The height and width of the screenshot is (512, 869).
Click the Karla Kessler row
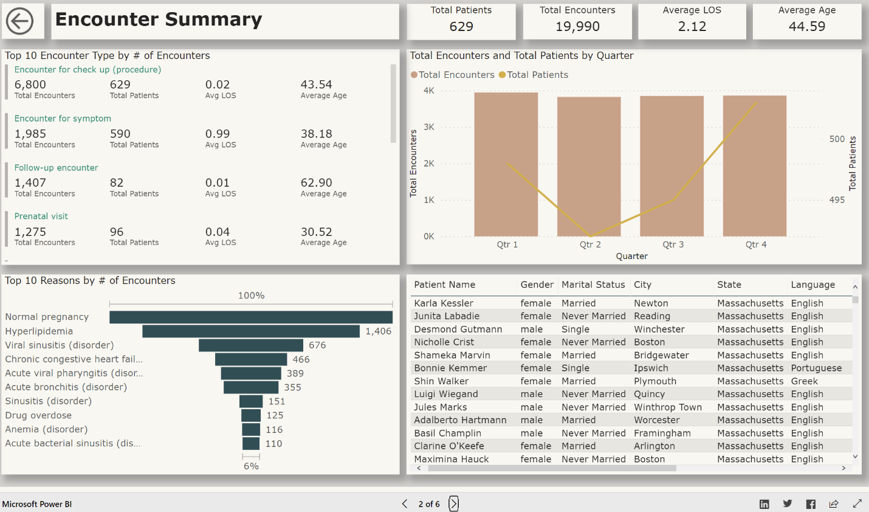click(632, 303)
